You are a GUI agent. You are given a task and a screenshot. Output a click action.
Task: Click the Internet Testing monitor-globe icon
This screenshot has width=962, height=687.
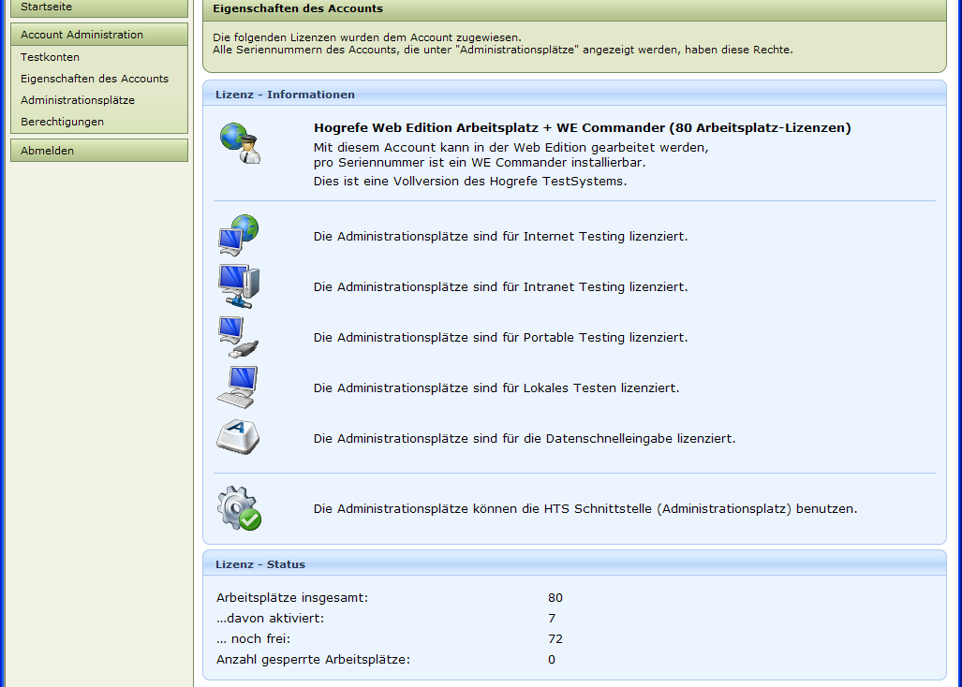point(238,236)
